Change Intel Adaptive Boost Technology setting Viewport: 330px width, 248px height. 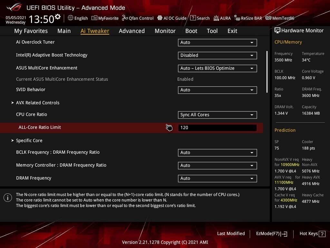coord(217,55)
